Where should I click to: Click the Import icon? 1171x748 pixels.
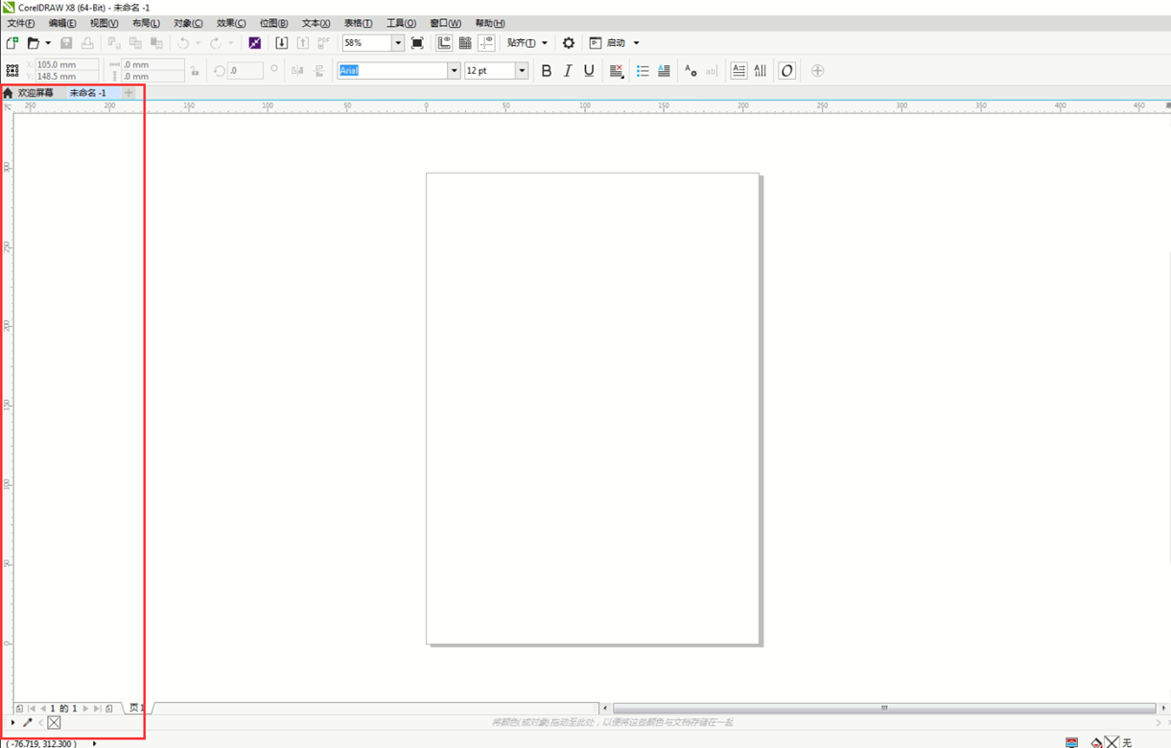pos(281,43)
